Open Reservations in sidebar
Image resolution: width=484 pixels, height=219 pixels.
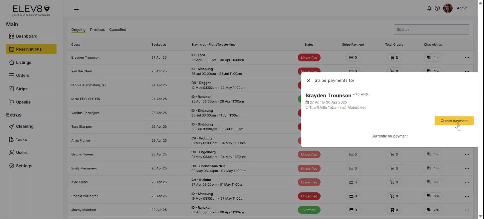click(x=31, y=49)
